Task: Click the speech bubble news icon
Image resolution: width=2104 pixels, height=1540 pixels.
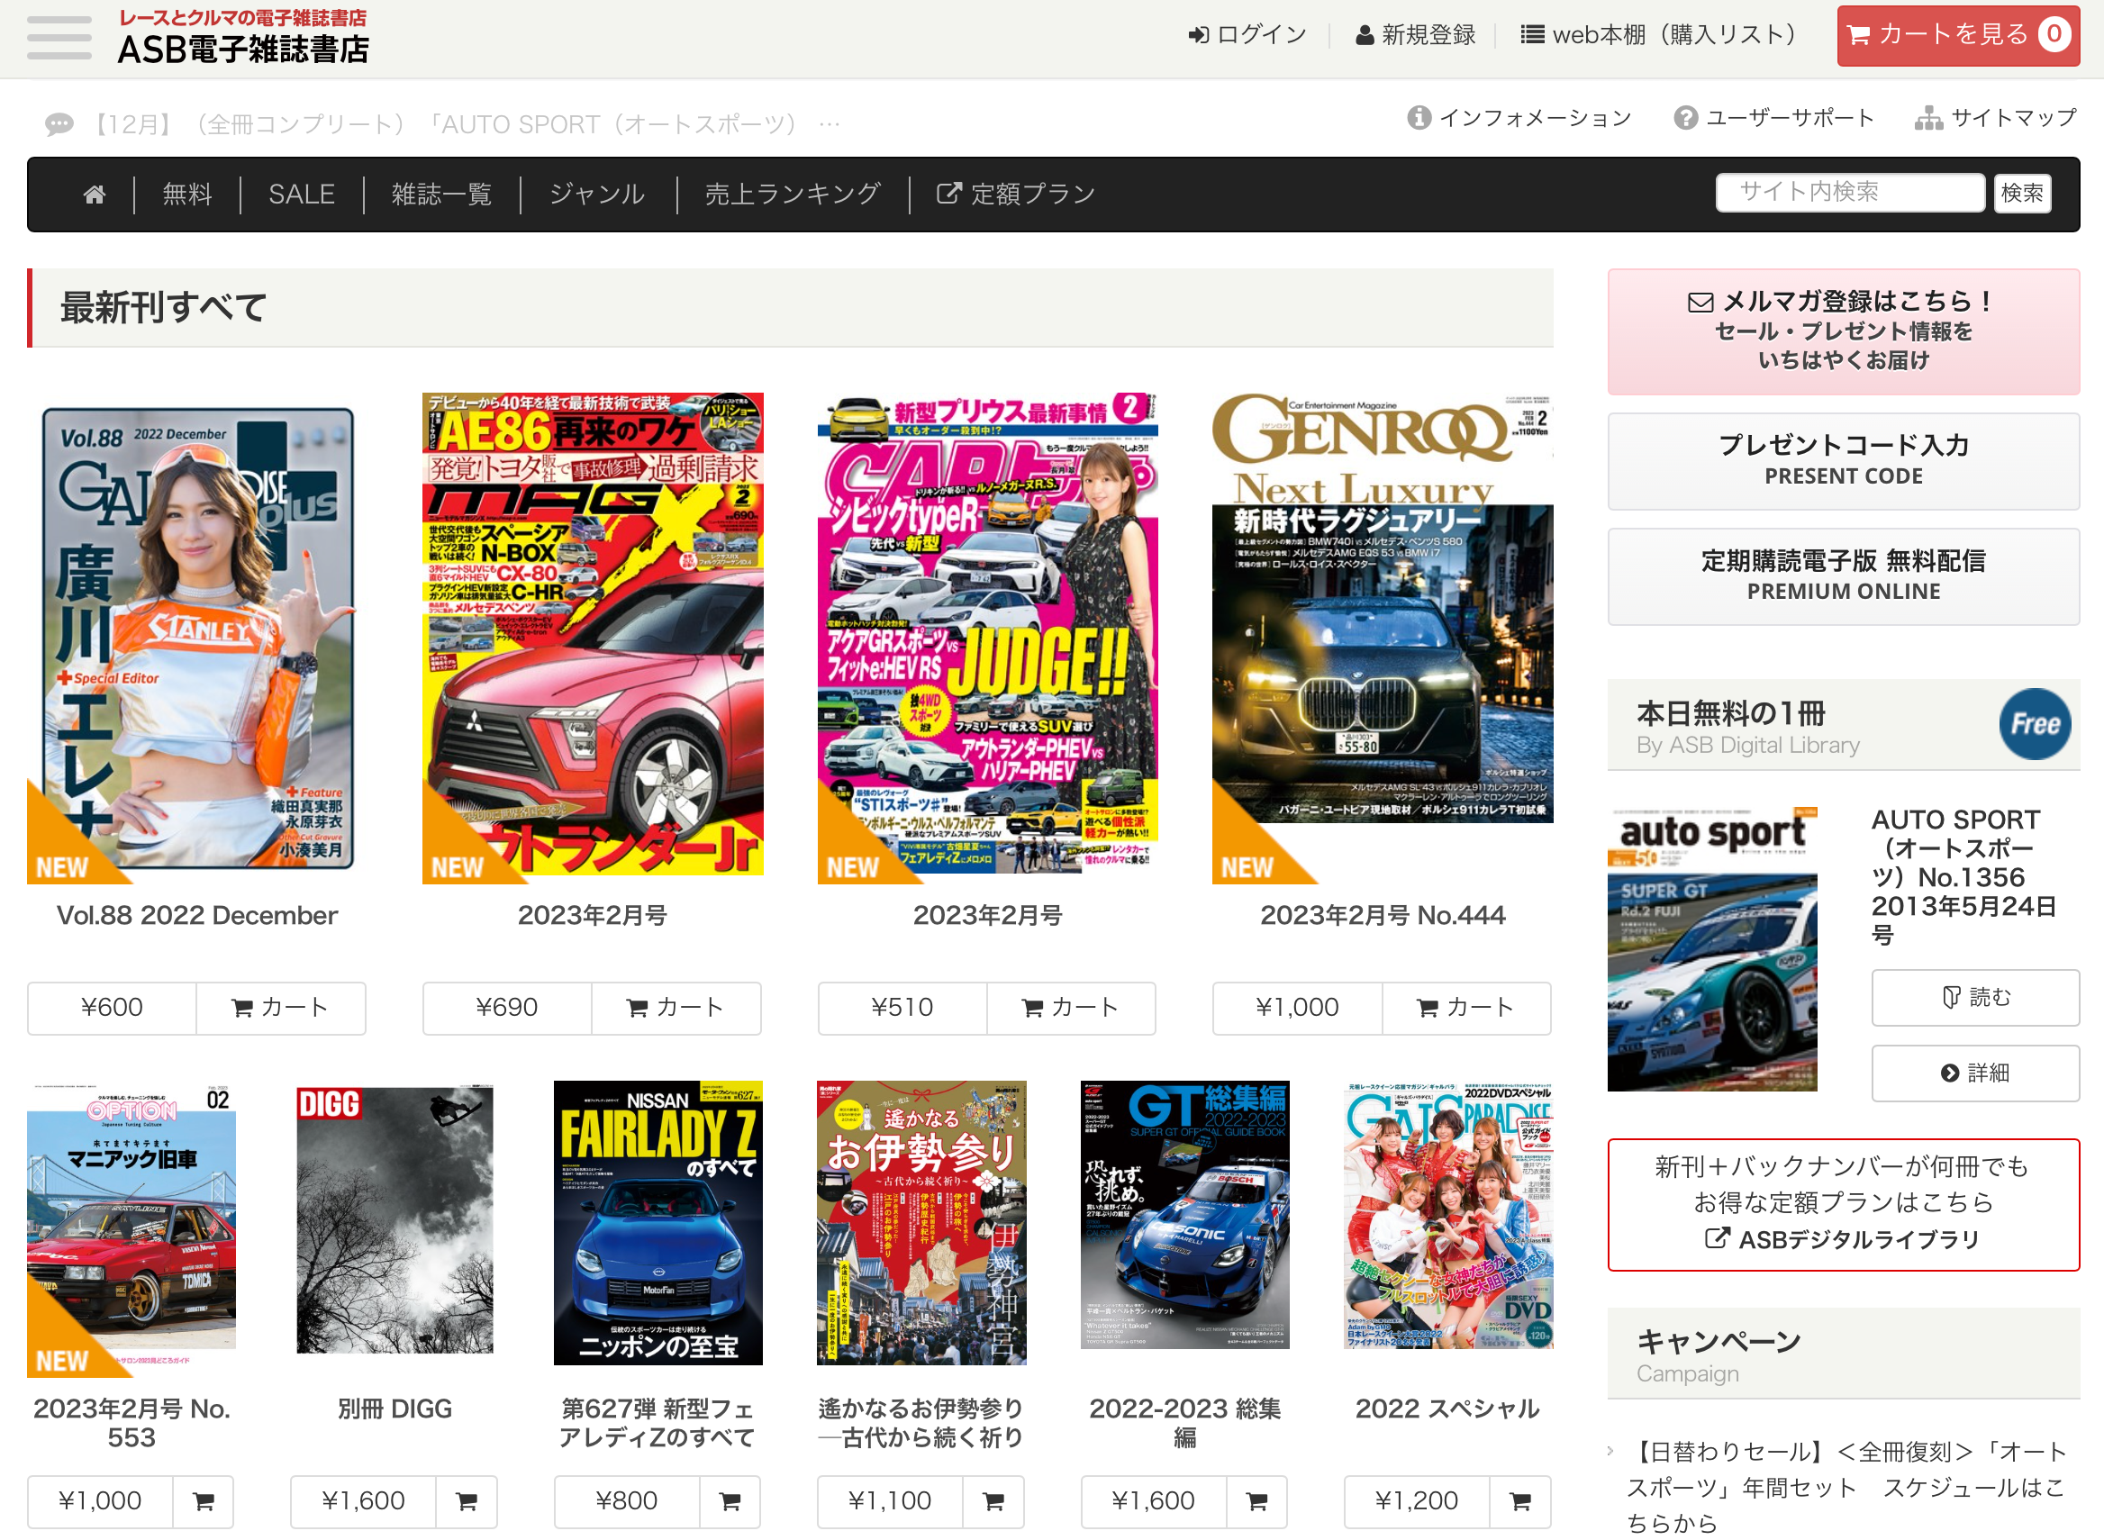Action: (x=59, y=124)
